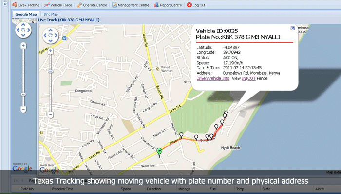Pan the background Google map up
341x194 pixels.
[x=23, y=25]
